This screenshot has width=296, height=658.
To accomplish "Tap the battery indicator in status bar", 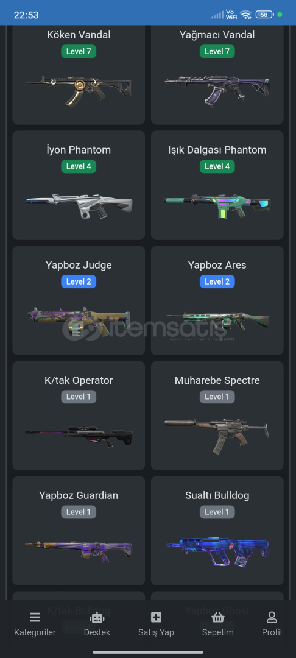I will pyautogui.click(x=264, y=15).
